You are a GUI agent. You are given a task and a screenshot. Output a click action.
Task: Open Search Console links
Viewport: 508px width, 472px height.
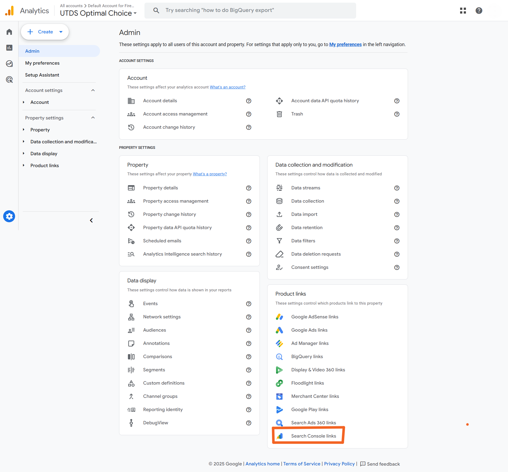point(314,436)
